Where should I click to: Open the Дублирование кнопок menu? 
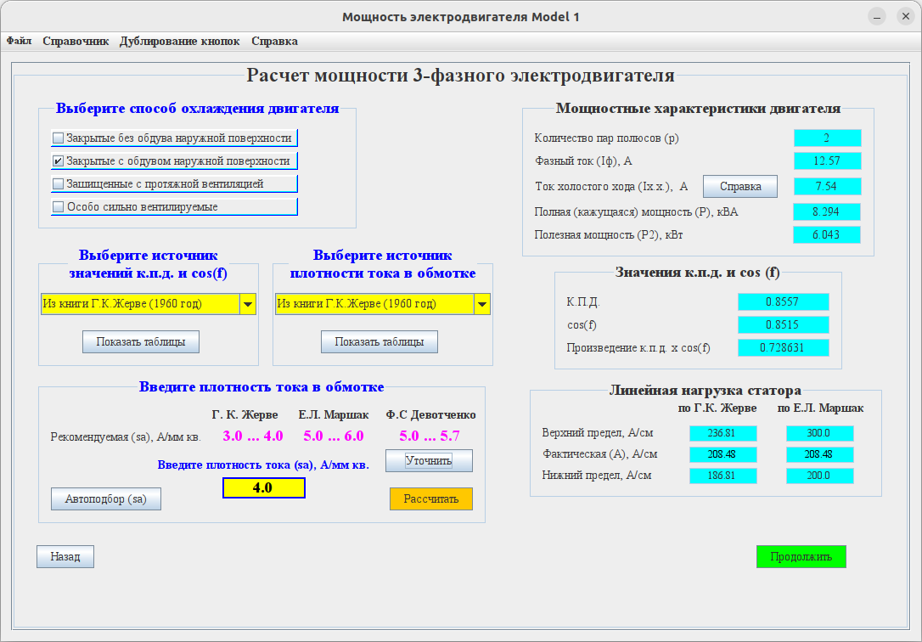[x=179, y=41]
